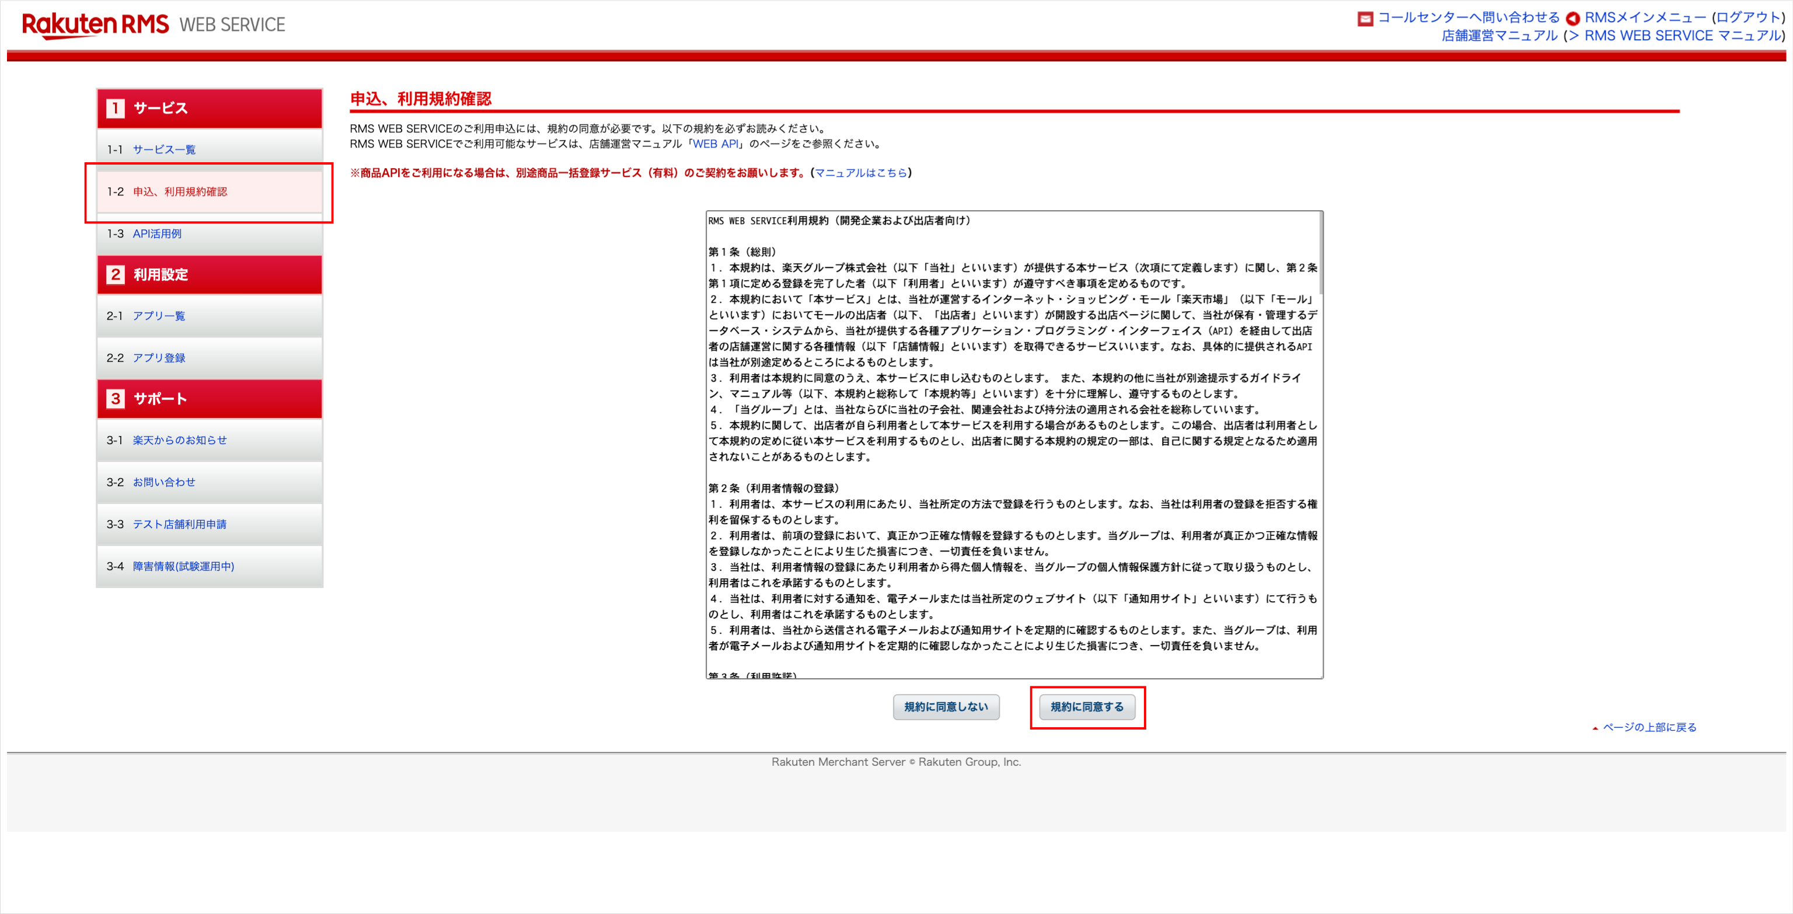The height and width of the screenshot is (914, 1793).
Task: Click the 利用設定 section header
Action: click(210, 275)
